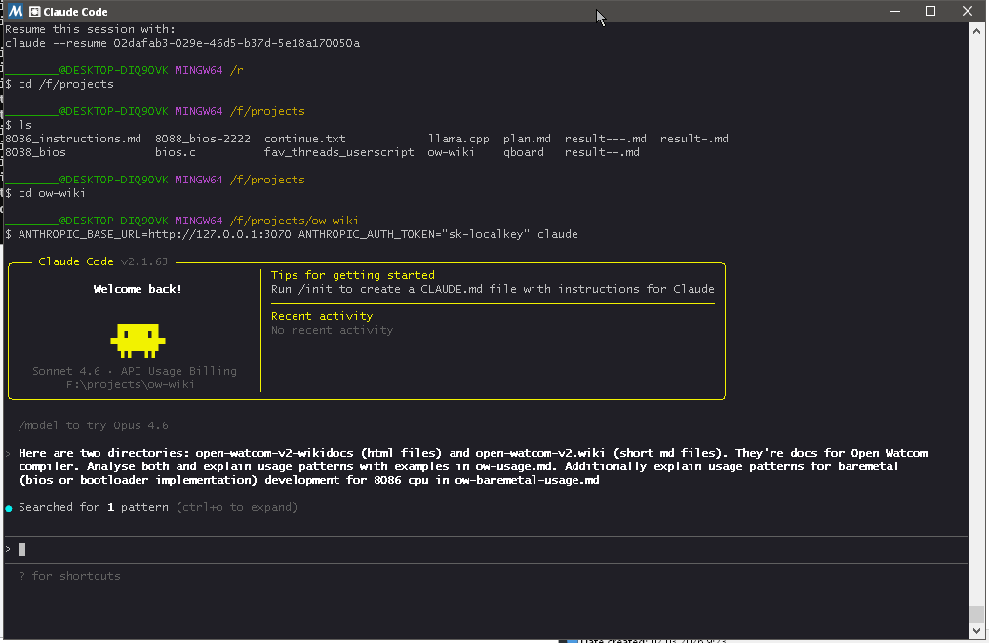The width and height of the screenshot is (989, 643).
Task: Click the user prompt about Open Watcom docs
Action: (473, 466)
